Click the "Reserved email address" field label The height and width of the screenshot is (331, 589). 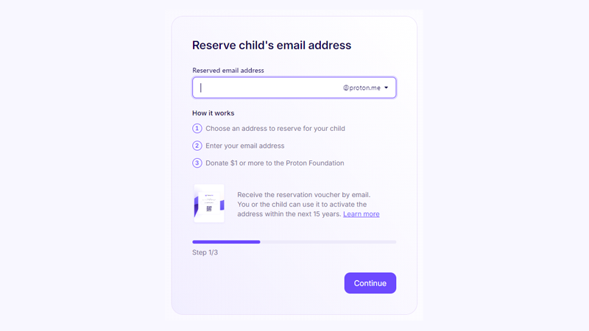pyautogui.click(x=228, y=71)
